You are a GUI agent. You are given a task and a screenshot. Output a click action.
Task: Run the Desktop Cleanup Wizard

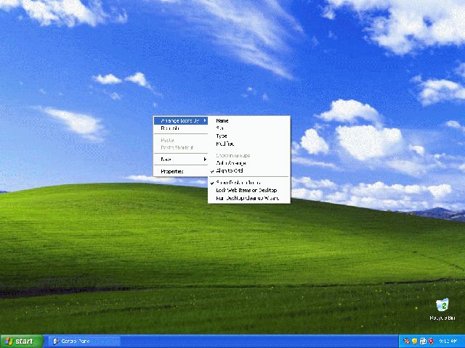coord(248,198)
